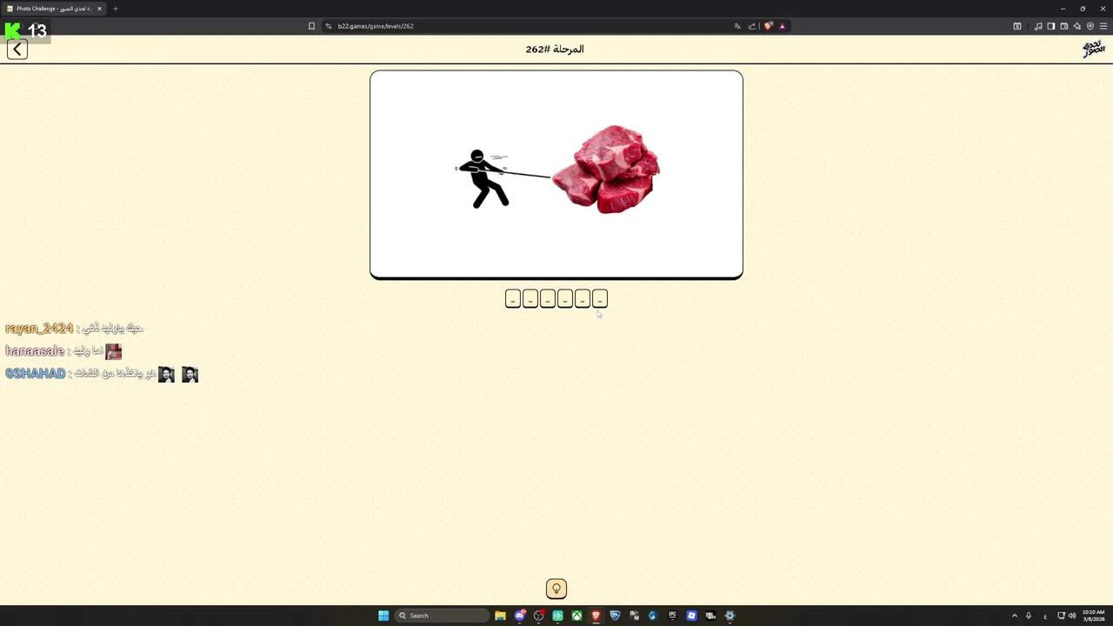Click the username hanaasale in chat
This screenshot has height=626, width=1113.
click(x=35, y=351)
